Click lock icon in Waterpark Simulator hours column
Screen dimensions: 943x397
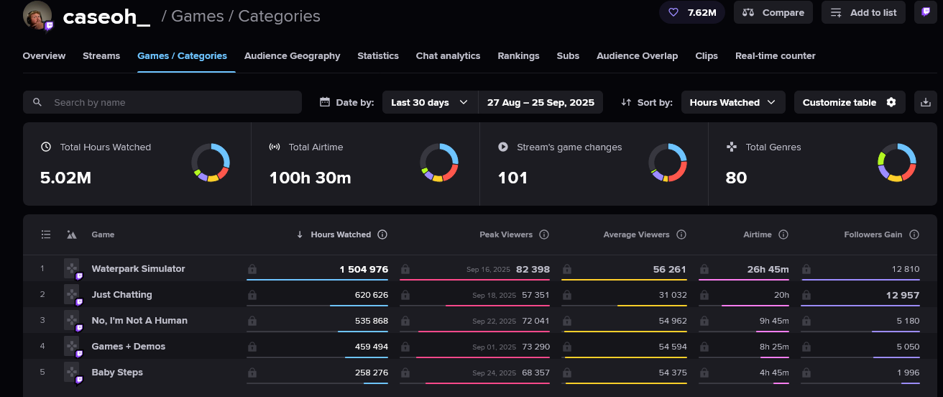point(252,269)
